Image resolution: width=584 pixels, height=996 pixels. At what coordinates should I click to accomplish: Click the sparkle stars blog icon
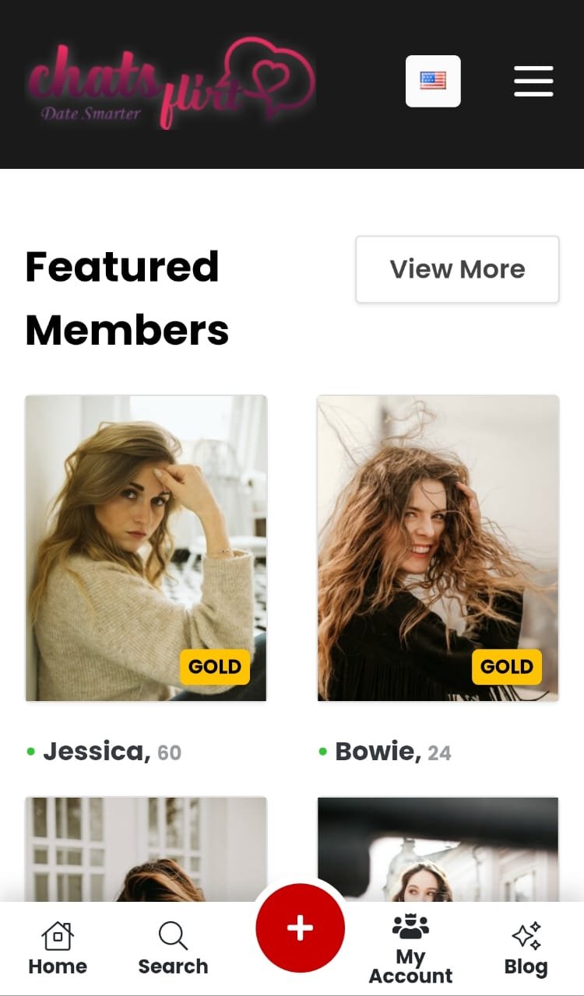click(526, 935)
